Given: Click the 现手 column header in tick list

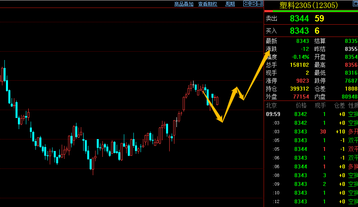Looking at the screenshot, I should (320, 105).
